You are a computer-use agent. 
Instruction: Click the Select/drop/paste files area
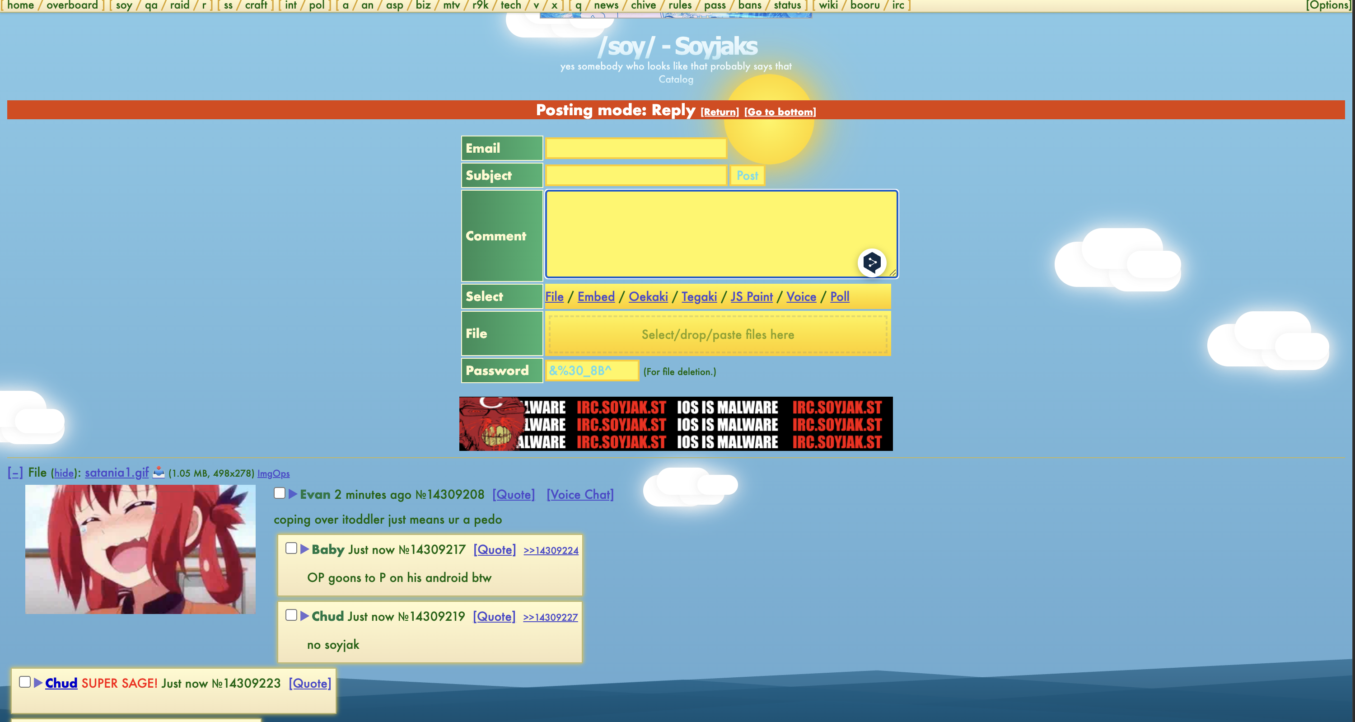(718, 335)
